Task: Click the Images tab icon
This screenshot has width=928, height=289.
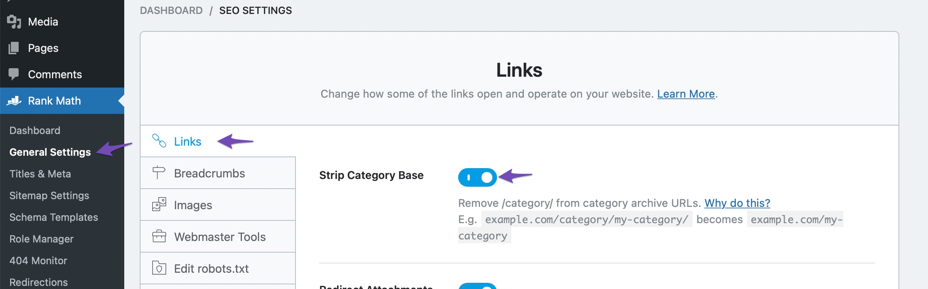Action: [159, 205]
